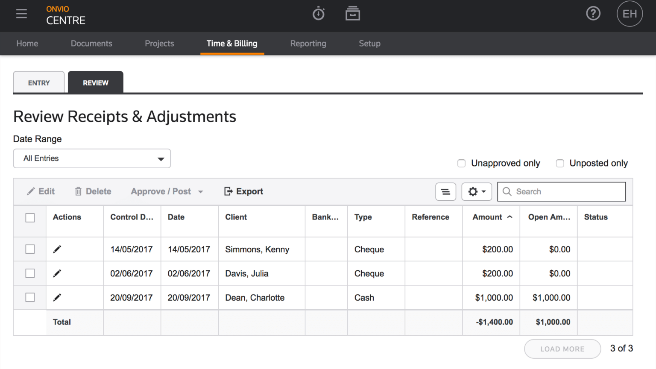Open the gear settings dropdown above the table
This screenshot has width=656, height=369.
tap(477, 191)
